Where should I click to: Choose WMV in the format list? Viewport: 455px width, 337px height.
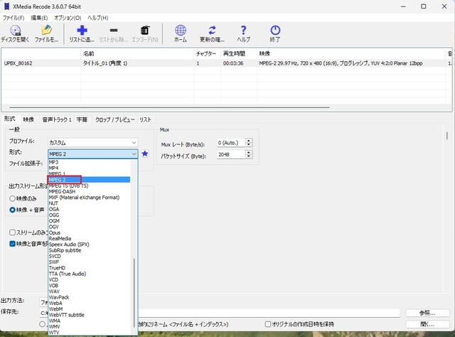pos(89,326)
